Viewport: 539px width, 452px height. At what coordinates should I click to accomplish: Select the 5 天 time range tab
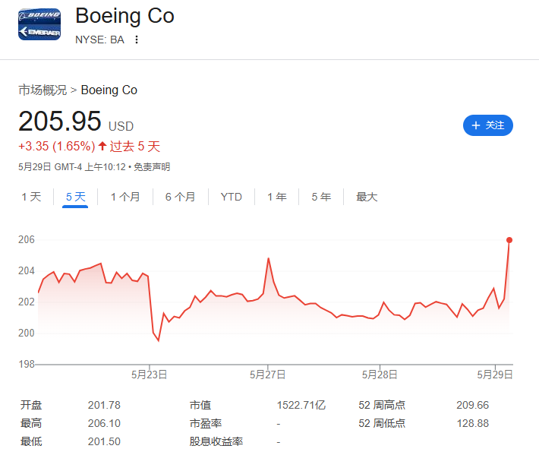coord(75,197)
